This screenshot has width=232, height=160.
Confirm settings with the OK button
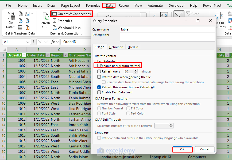click(x=183, y=149)
